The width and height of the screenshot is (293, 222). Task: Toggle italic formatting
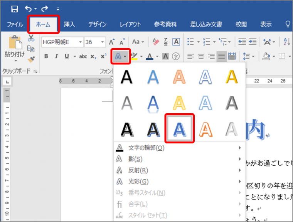coord(56,56)
